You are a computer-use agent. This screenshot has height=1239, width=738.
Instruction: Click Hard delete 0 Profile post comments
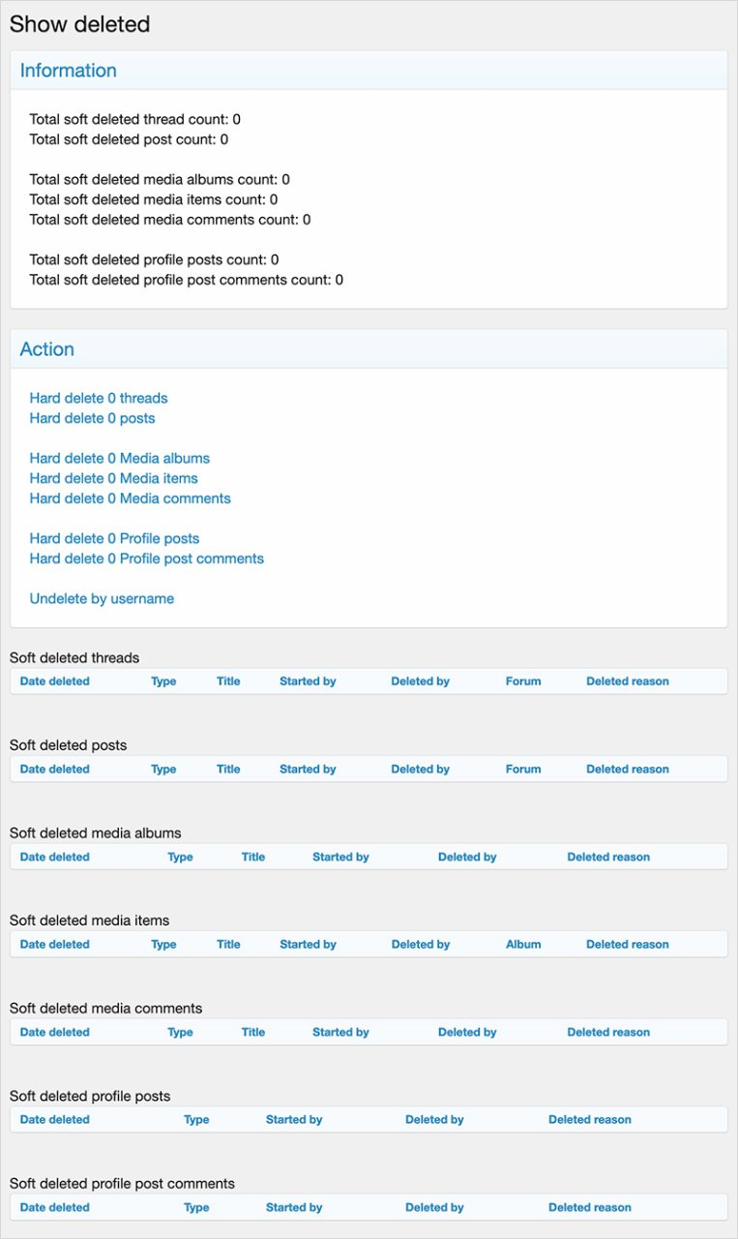pyautogui.click(x=146, y=559)
